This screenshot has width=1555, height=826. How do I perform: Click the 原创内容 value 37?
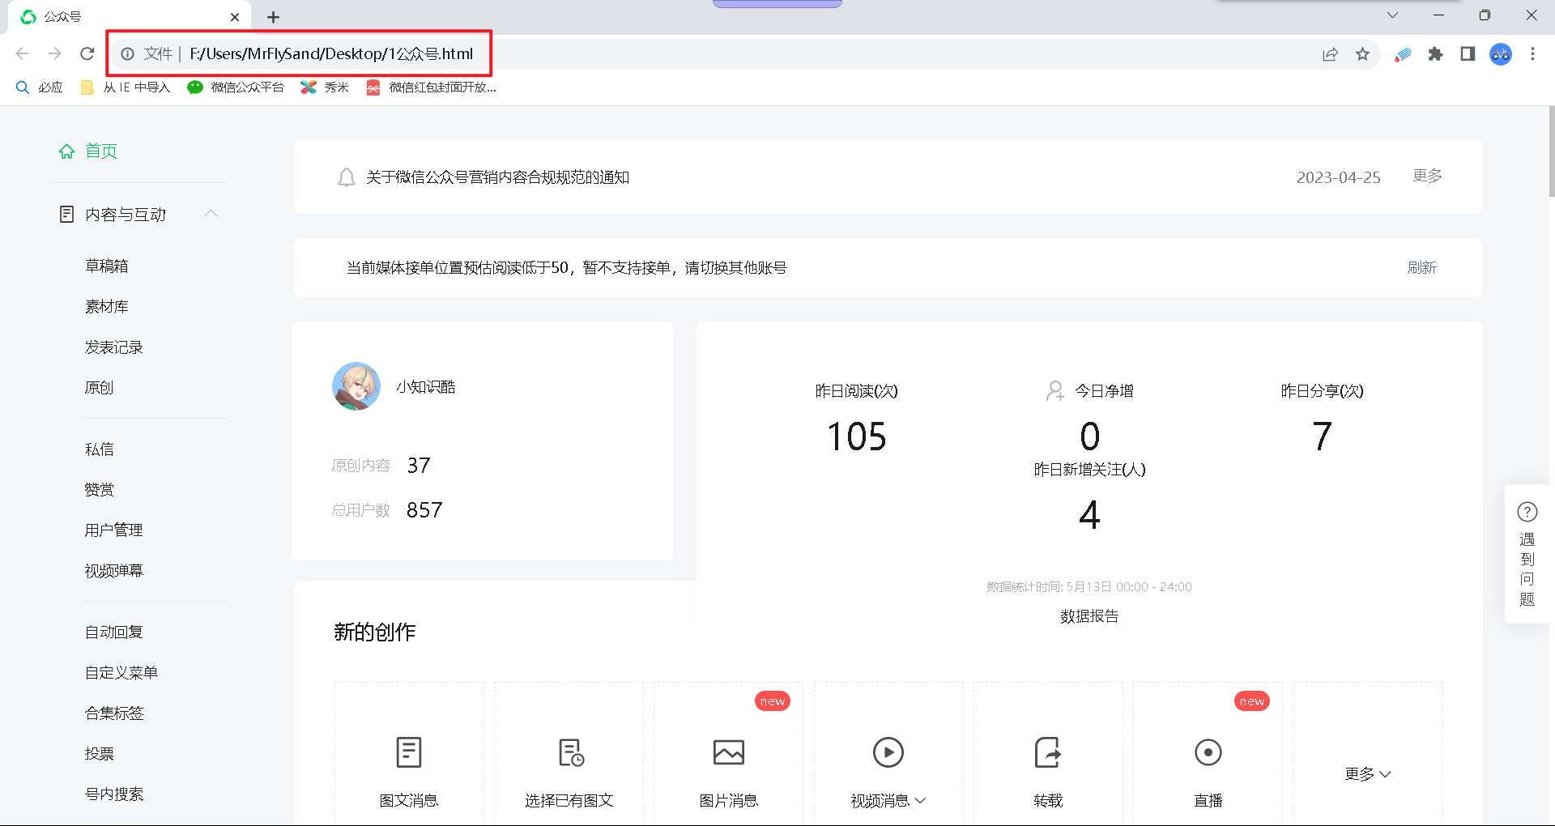(x=419, y=466)
